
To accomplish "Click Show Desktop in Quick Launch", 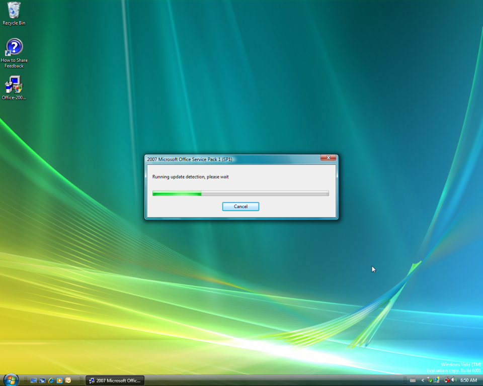I will click(34, 380).
